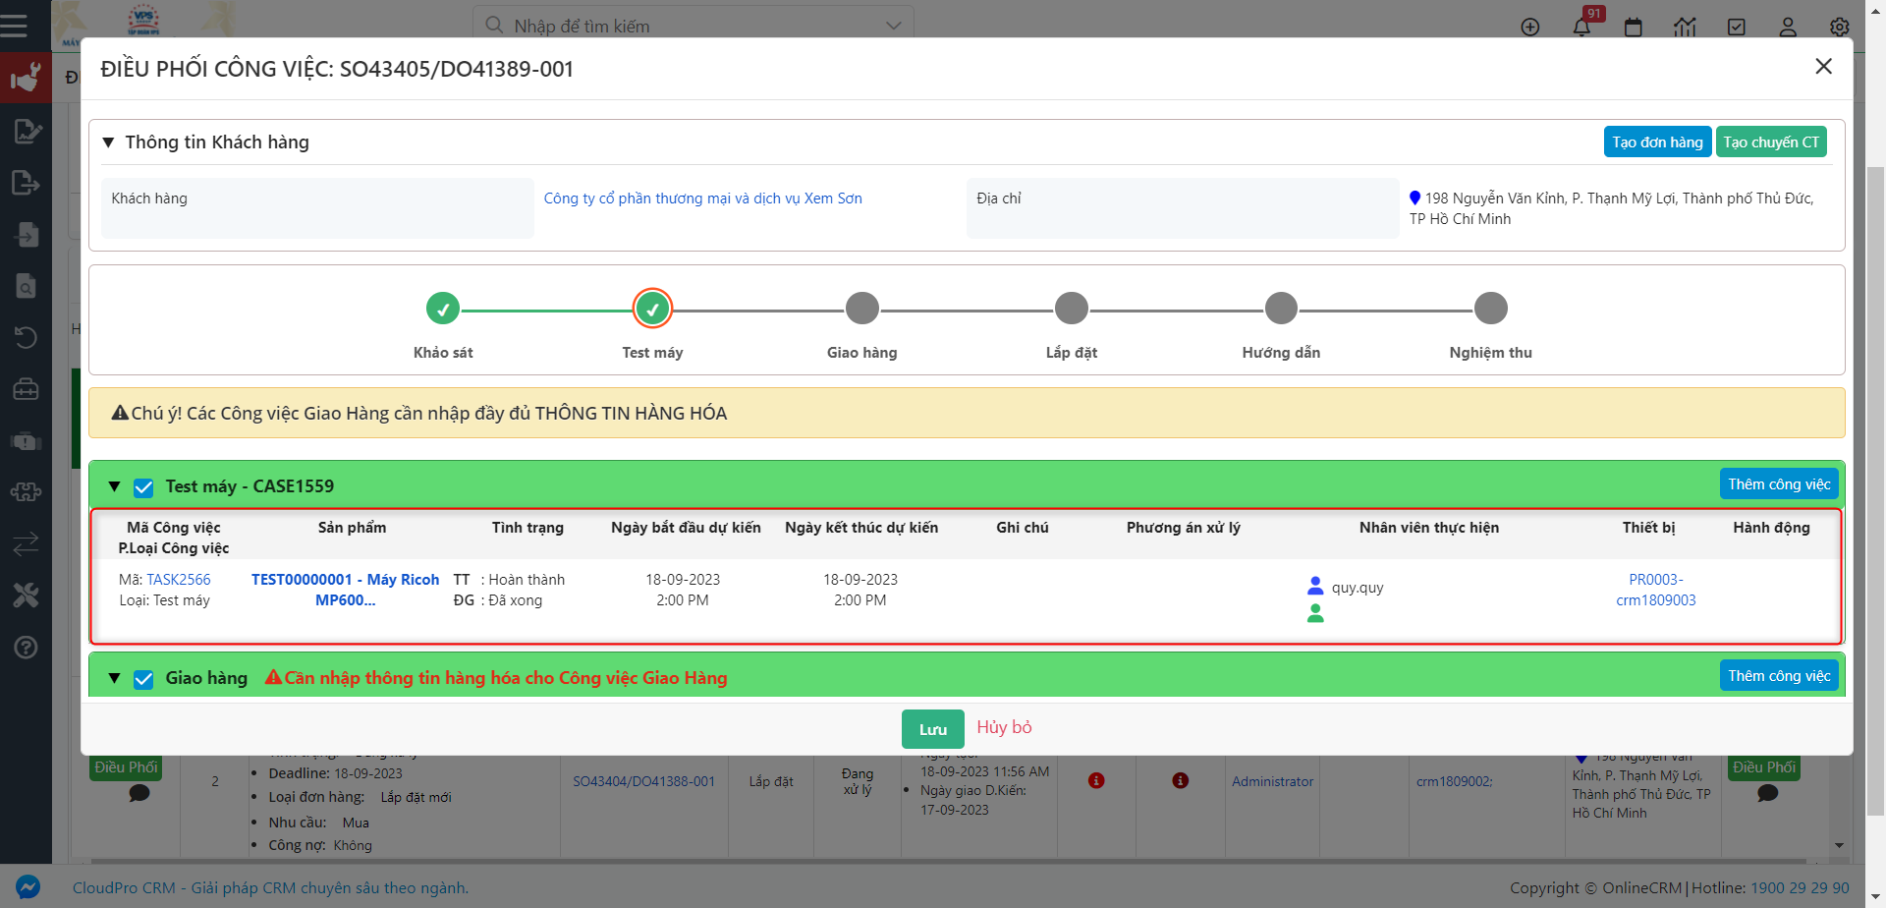Viewport: 1886px width, 908px height.
Task: Toggle the Test máy - CASE1559 checkbox
Action: tap(143, 487)
